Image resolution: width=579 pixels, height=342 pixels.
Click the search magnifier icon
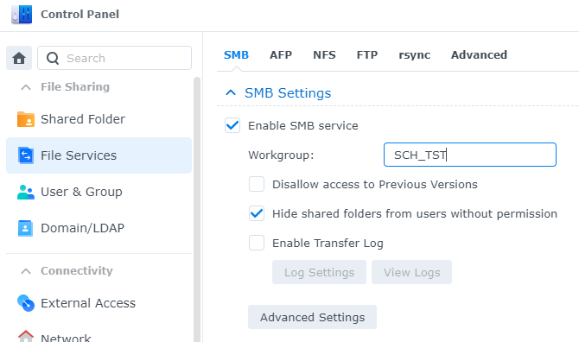click(53, 58)
